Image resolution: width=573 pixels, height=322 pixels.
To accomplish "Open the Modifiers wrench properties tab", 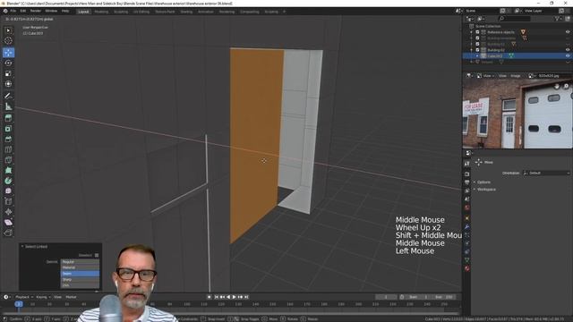I will pos(467,226).
